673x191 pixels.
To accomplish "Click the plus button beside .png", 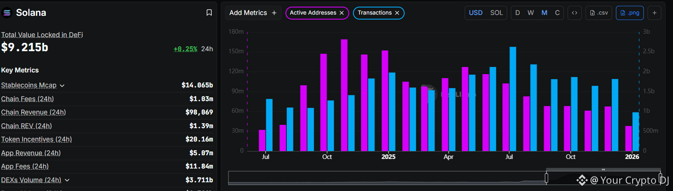I will (x=654, y=13).
